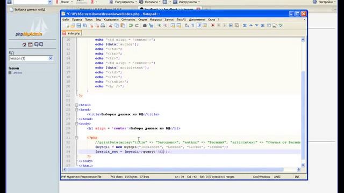Click the Replace toolbar icon

(x=150, y=26)
